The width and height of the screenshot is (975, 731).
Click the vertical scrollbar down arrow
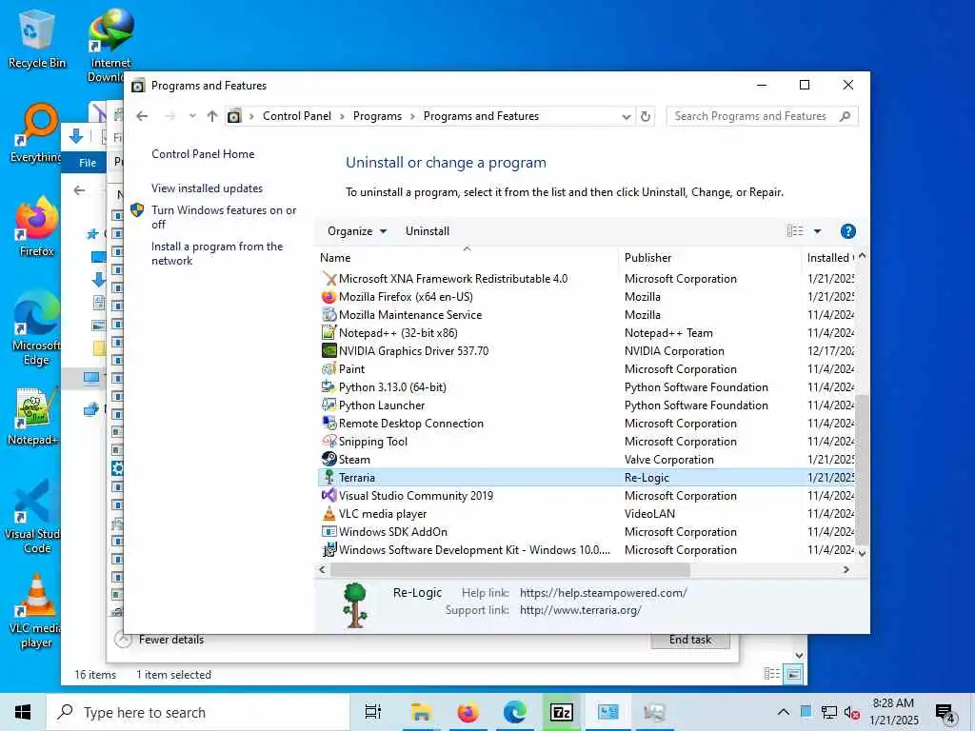862,552
